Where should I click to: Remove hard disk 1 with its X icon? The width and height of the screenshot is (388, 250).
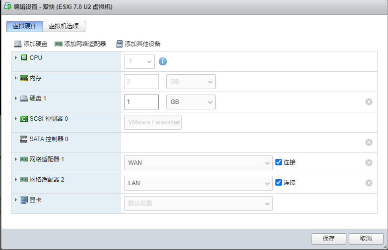pyautogui.click(x=369, y=102)
